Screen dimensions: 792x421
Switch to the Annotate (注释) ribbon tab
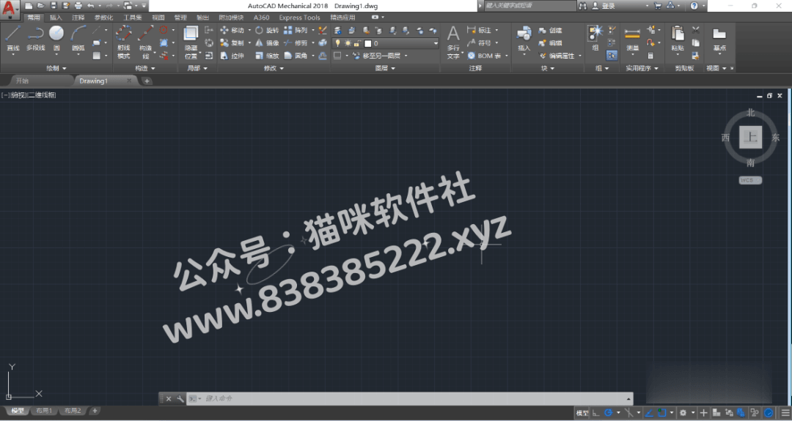coord(78,17)
